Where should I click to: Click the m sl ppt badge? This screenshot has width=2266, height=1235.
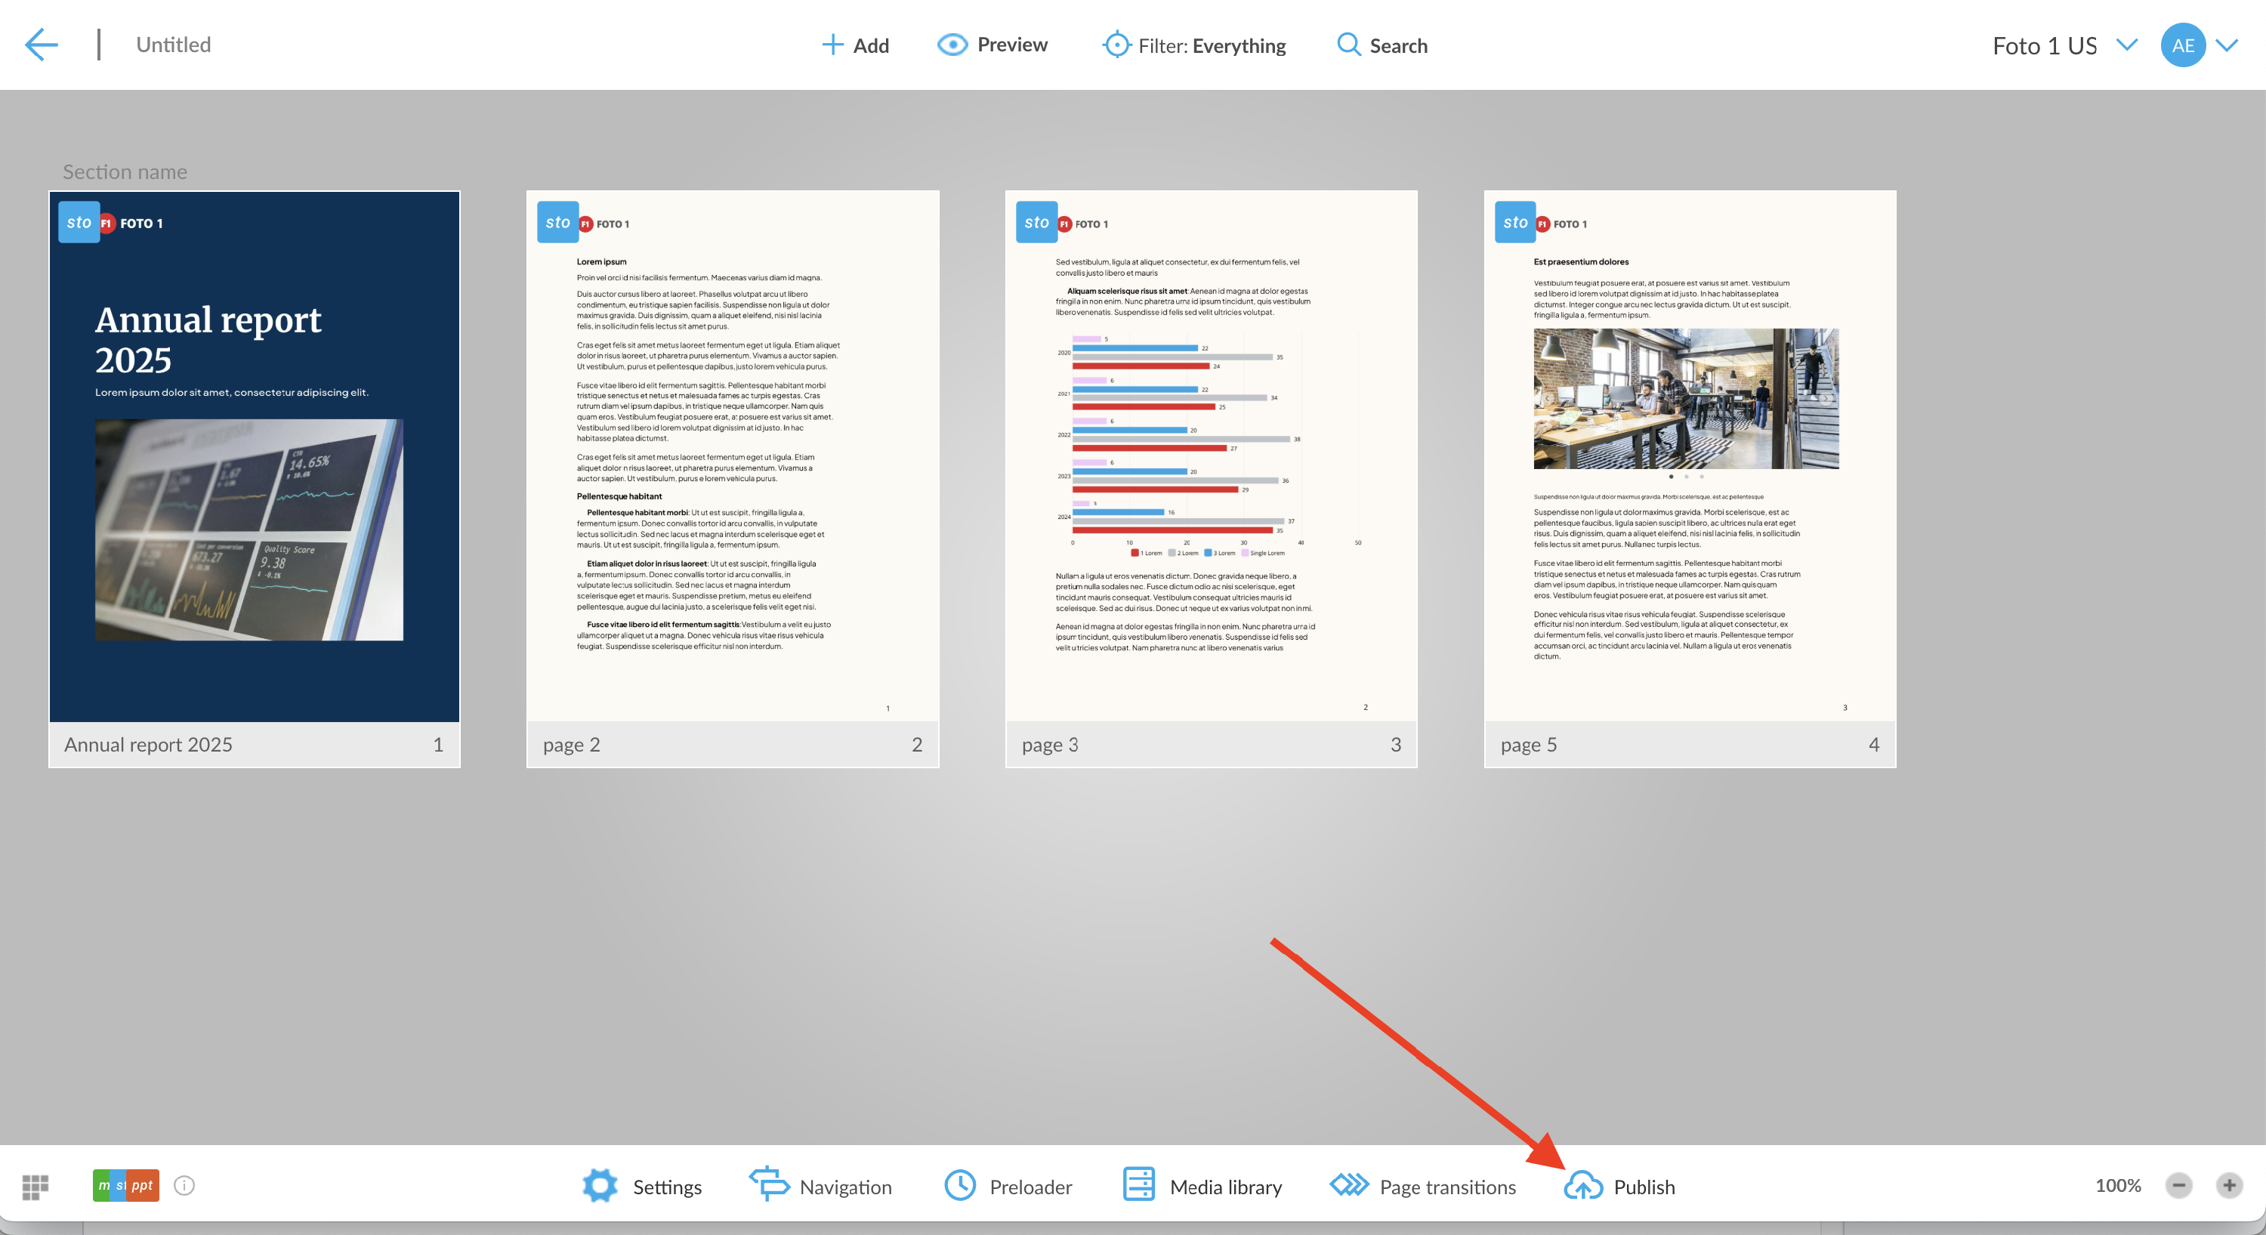pyautogui.click(x=126, y=1186)
